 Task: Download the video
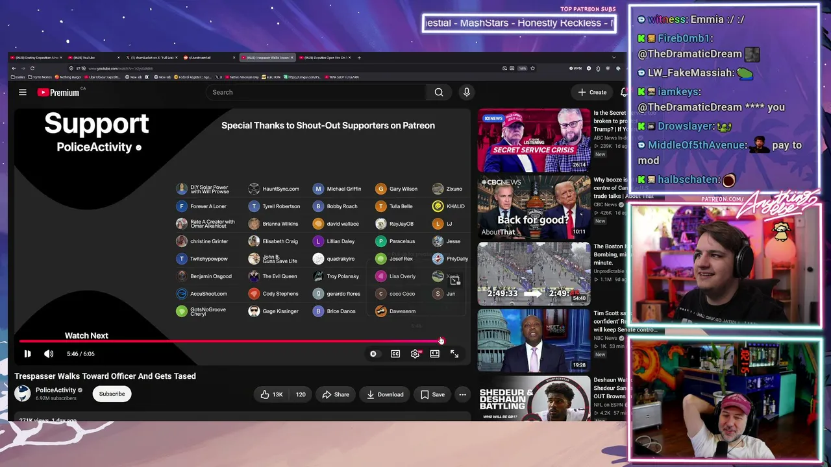tap(385, 394)
